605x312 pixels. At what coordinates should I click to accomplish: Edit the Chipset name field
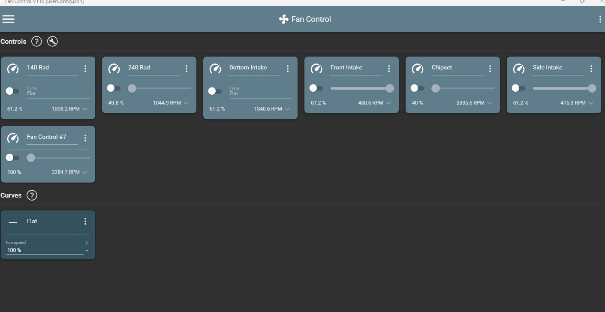pos(457,68)
